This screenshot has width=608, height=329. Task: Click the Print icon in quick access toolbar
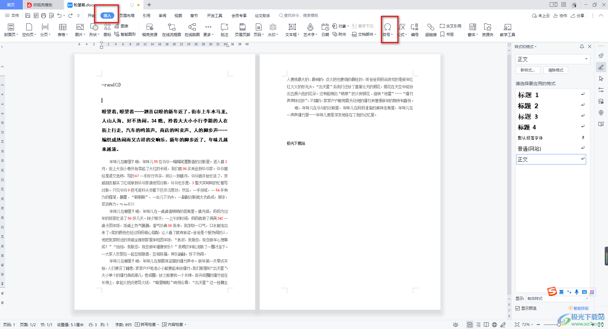pyautogui.click(x=44, y=16)
